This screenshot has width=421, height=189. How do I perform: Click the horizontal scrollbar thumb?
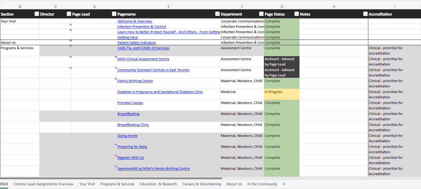click(111, 178)
